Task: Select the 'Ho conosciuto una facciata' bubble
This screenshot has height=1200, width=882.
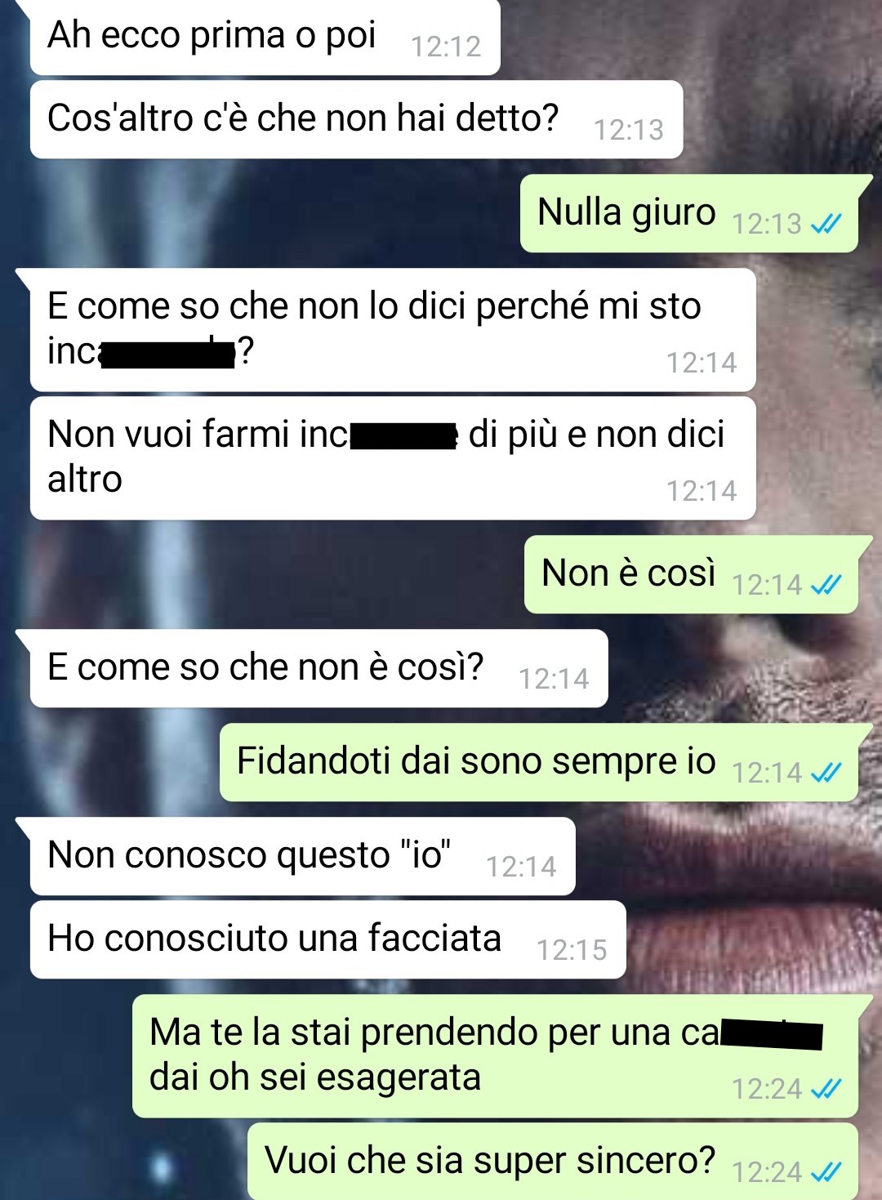Action: [327, 939]
